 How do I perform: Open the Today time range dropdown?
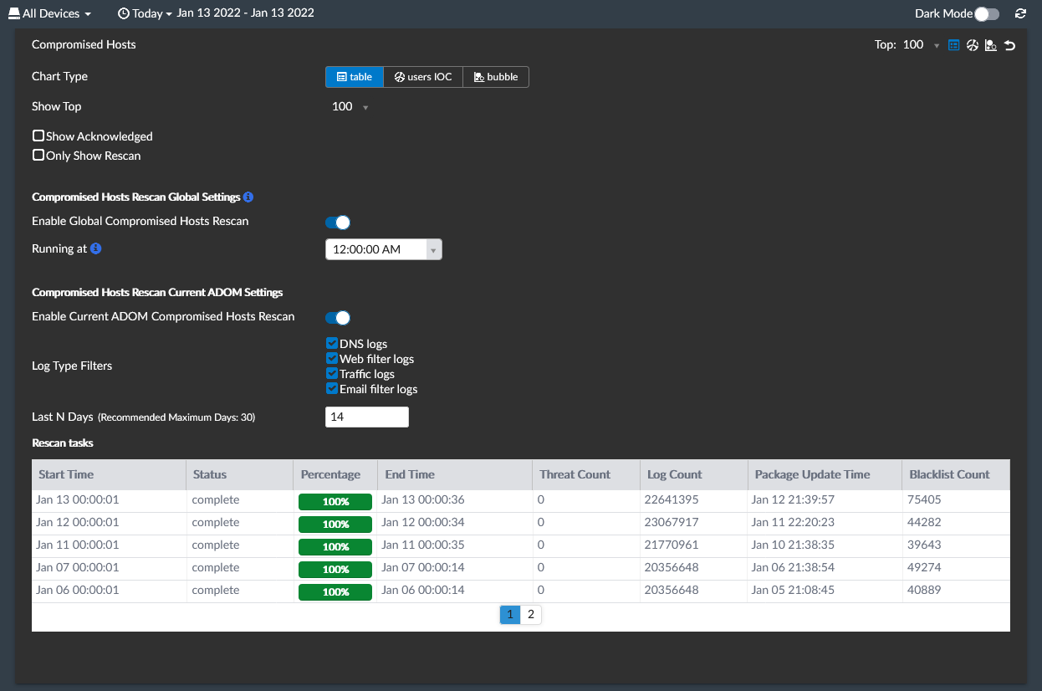pos(146,13)
